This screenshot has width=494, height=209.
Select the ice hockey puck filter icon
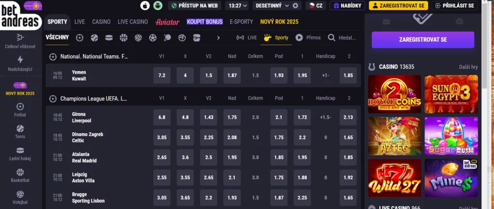click(109, 37)
